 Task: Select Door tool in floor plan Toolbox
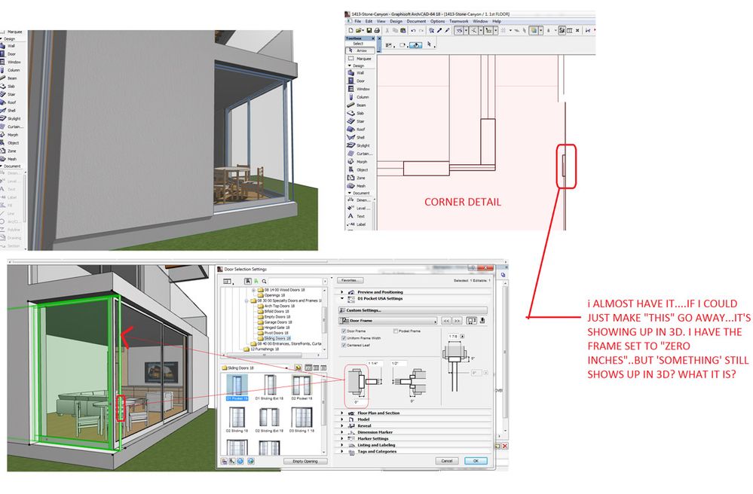356,81
